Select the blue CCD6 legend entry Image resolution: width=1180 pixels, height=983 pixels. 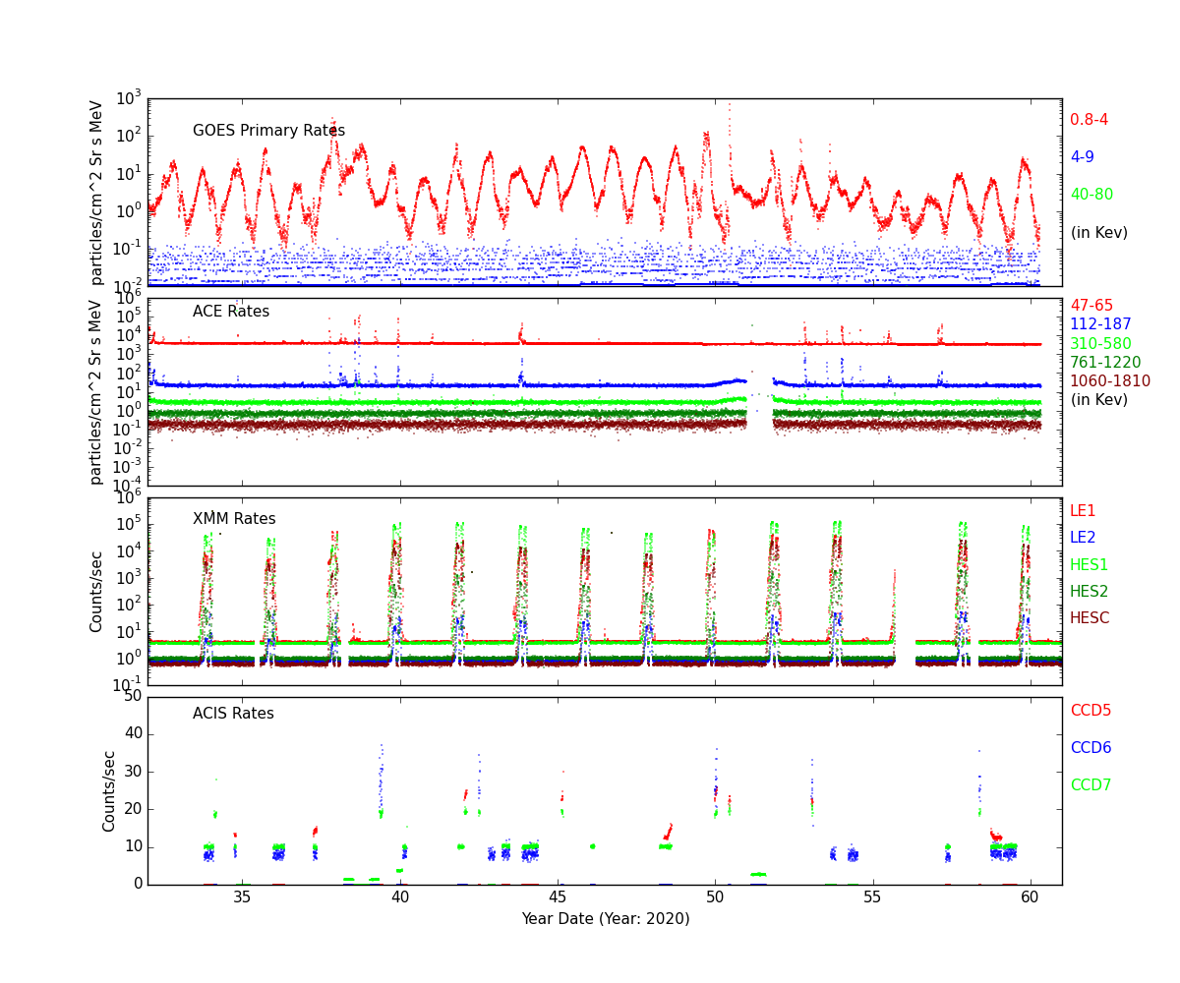[x=1091, y=748]
